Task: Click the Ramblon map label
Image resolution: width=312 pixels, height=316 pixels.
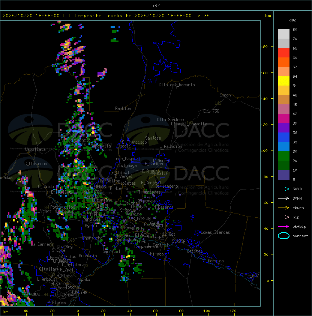Action: coord(123,108)
